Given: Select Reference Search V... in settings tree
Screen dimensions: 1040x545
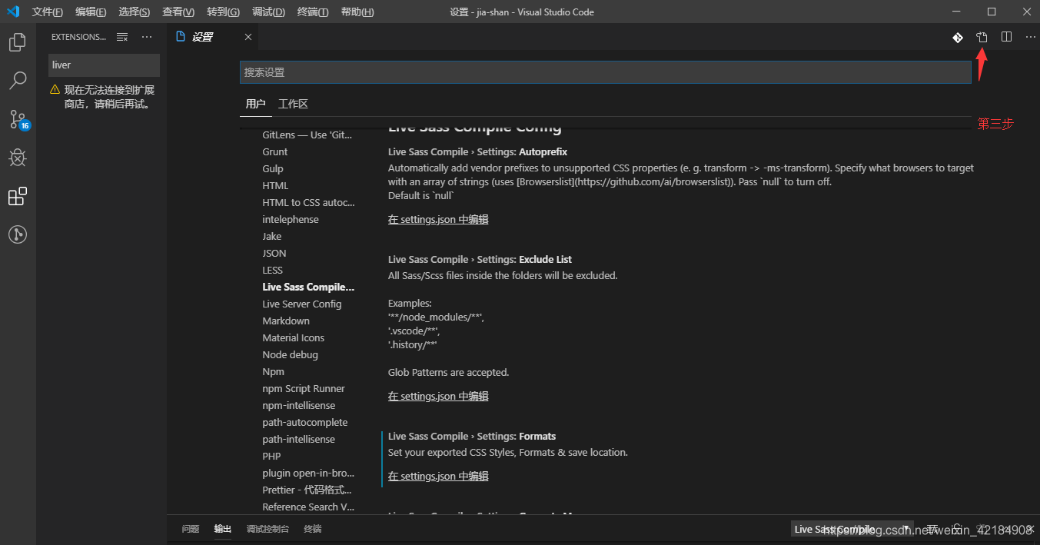Looking at the screenshot, I should pyautogui.click(x=308, y=507).
